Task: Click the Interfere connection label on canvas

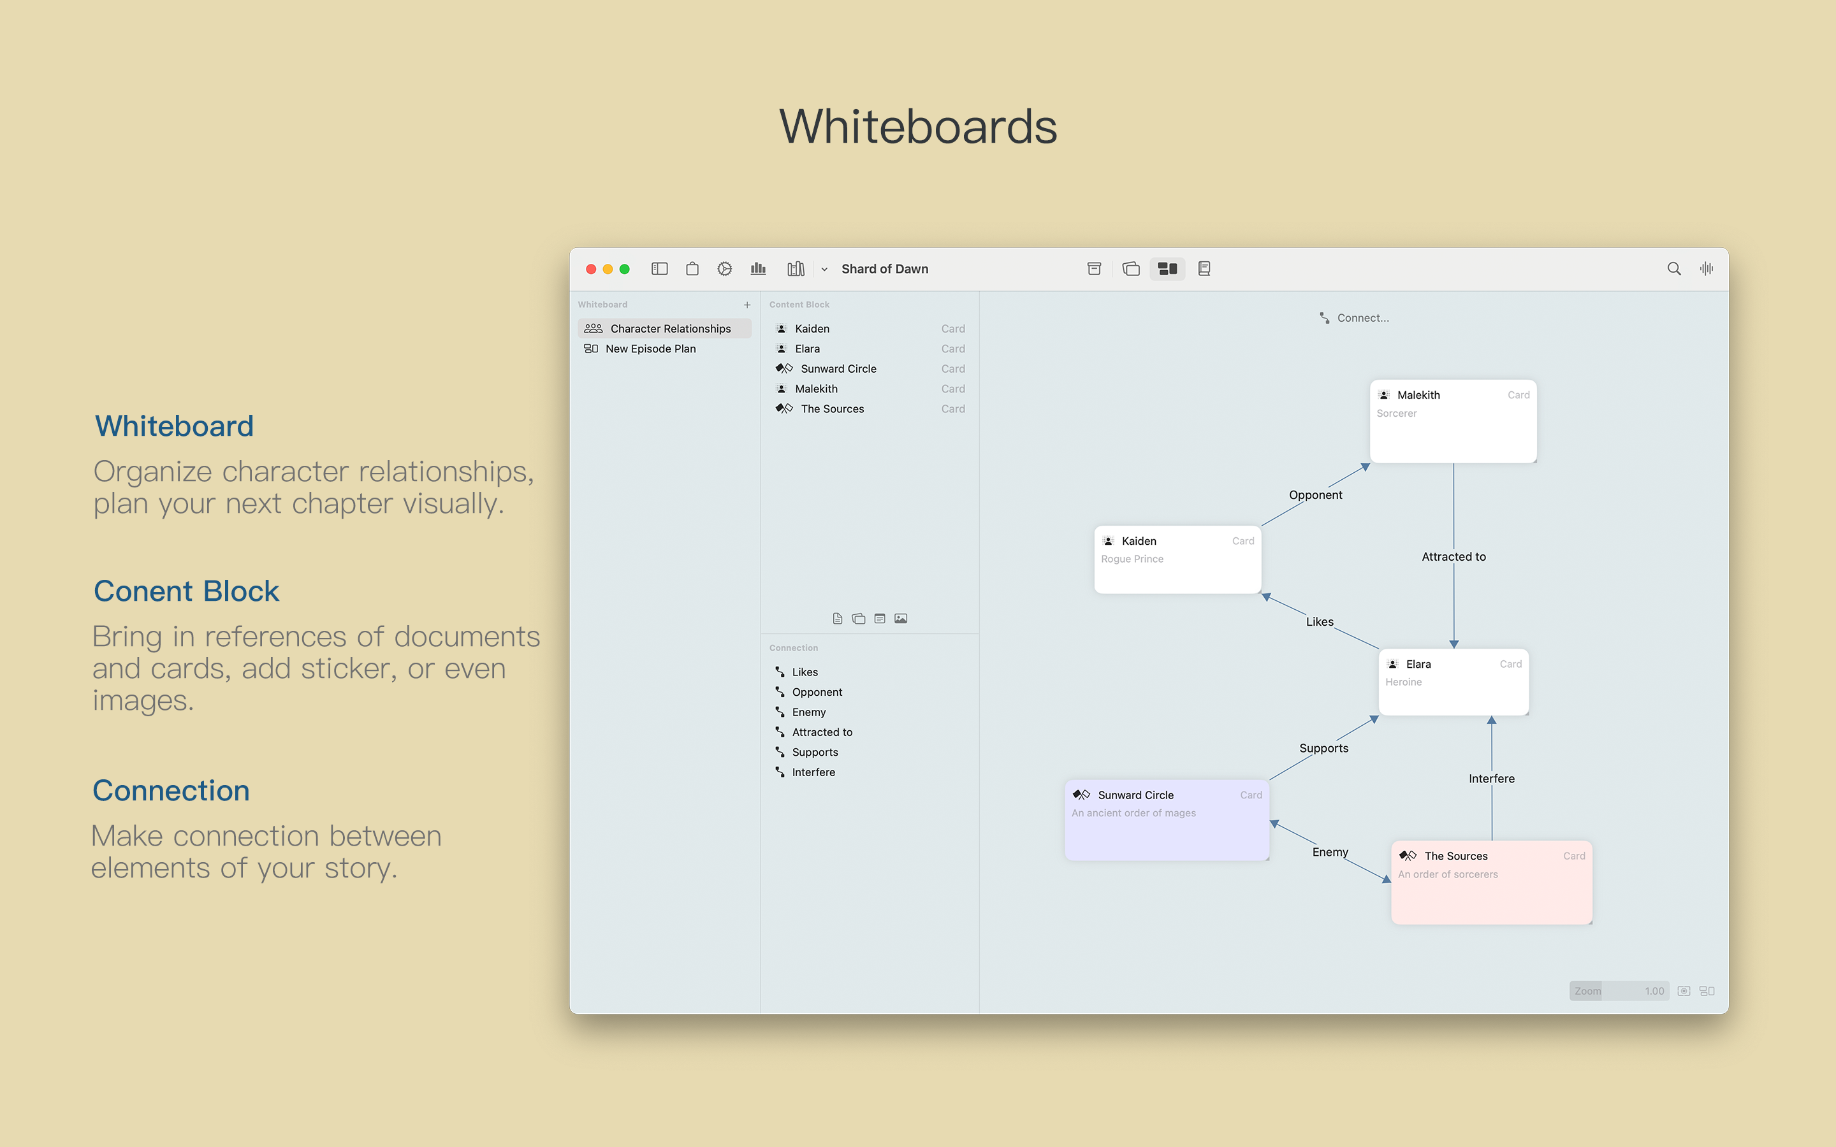Action: [1492, 778]
